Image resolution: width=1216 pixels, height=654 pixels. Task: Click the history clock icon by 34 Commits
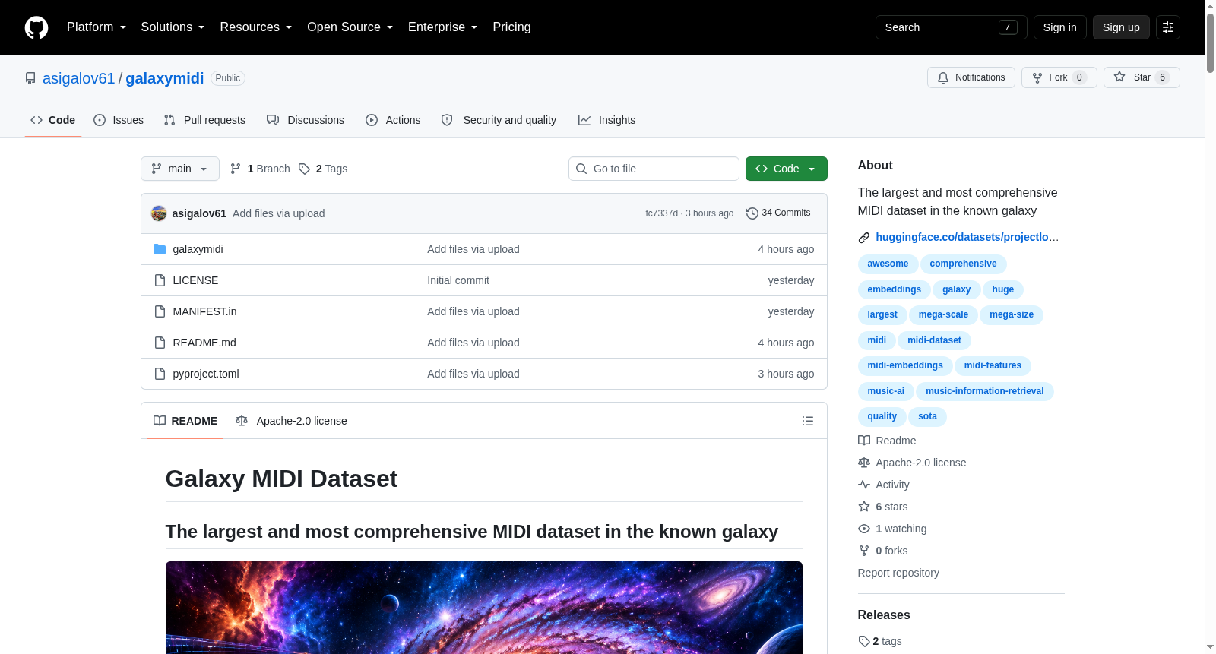pyautogui.click(x=752, y=213)
